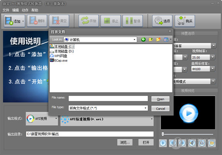The height and width of the screenshot is (155, 222).
Task: Expand the arrow next to the view menu icon
Action: coord(171,39)
